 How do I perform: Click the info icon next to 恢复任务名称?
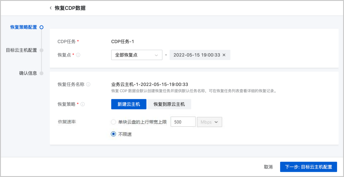pyautogui.click(x=88, y=84)
